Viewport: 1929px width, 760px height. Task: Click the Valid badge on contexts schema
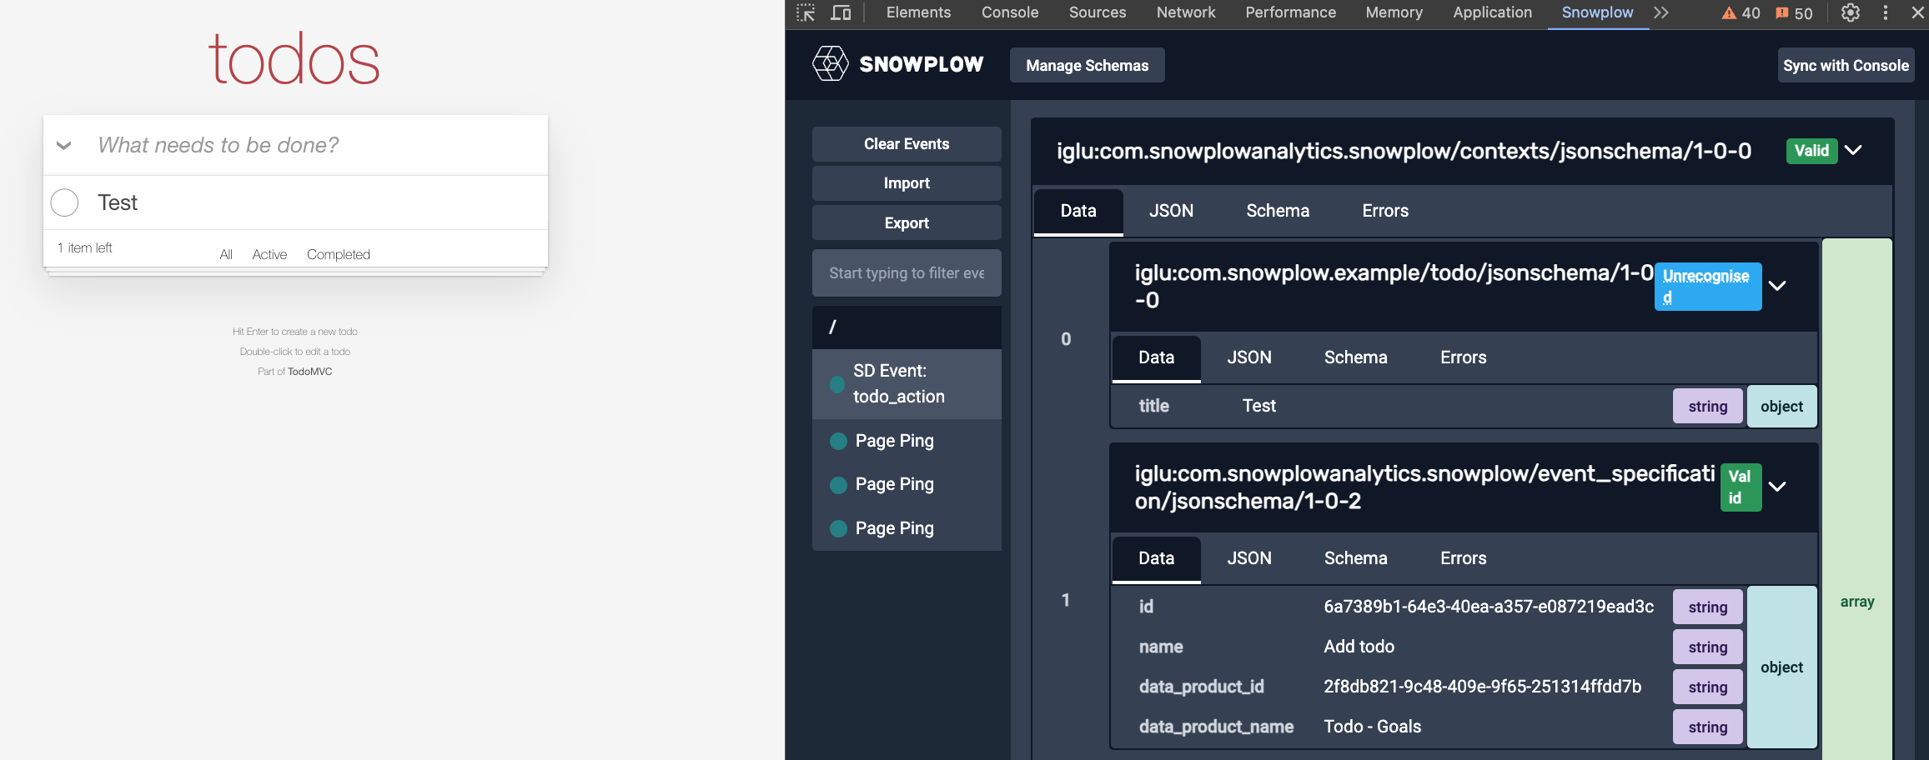pos(1811,151)
